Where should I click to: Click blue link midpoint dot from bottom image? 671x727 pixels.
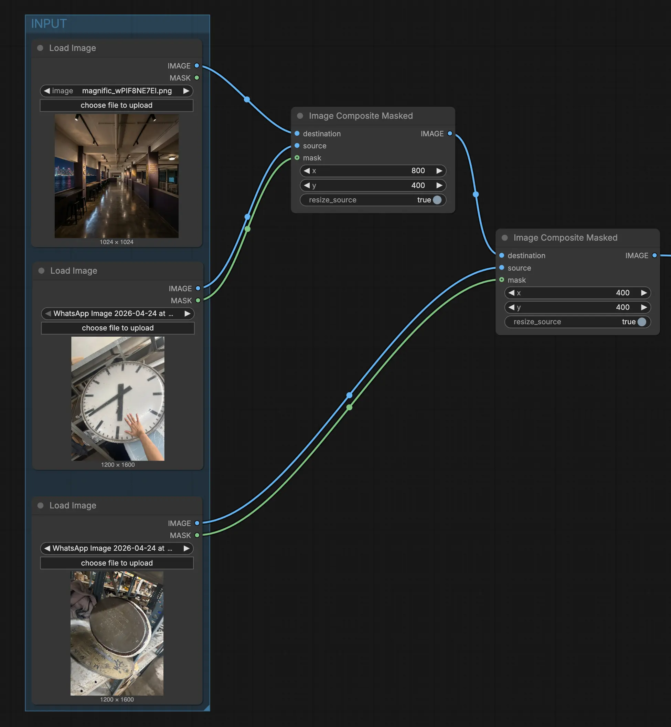(x=349, y=395)
